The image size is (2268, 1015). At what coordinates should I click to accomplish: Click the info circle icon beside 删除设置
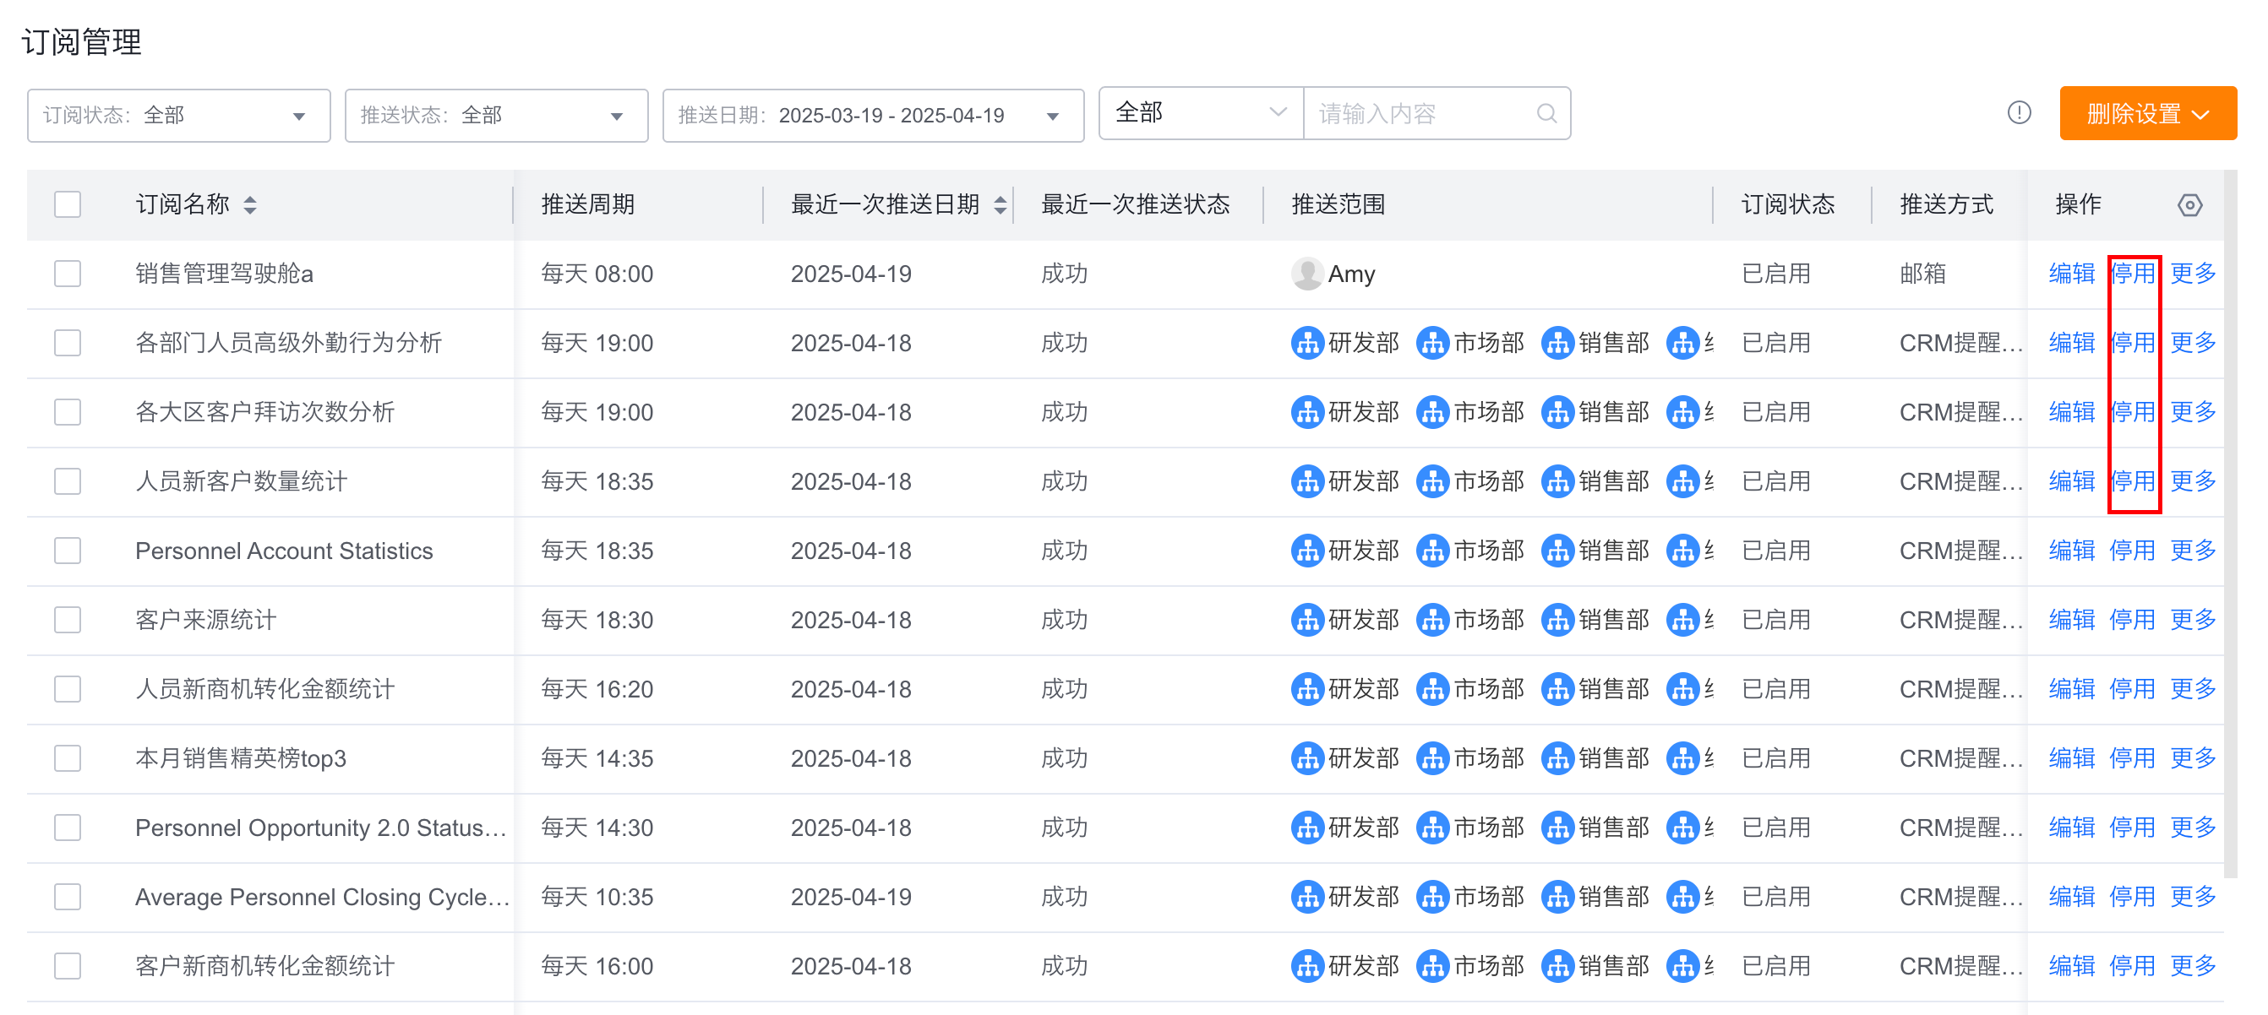[x=2019, y=112]
